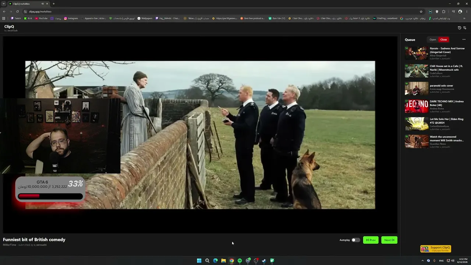Open the Will Smith uncensored moment title
Image resolution: width=471 pixels, height=265 pixels.
tap(447, 138)
